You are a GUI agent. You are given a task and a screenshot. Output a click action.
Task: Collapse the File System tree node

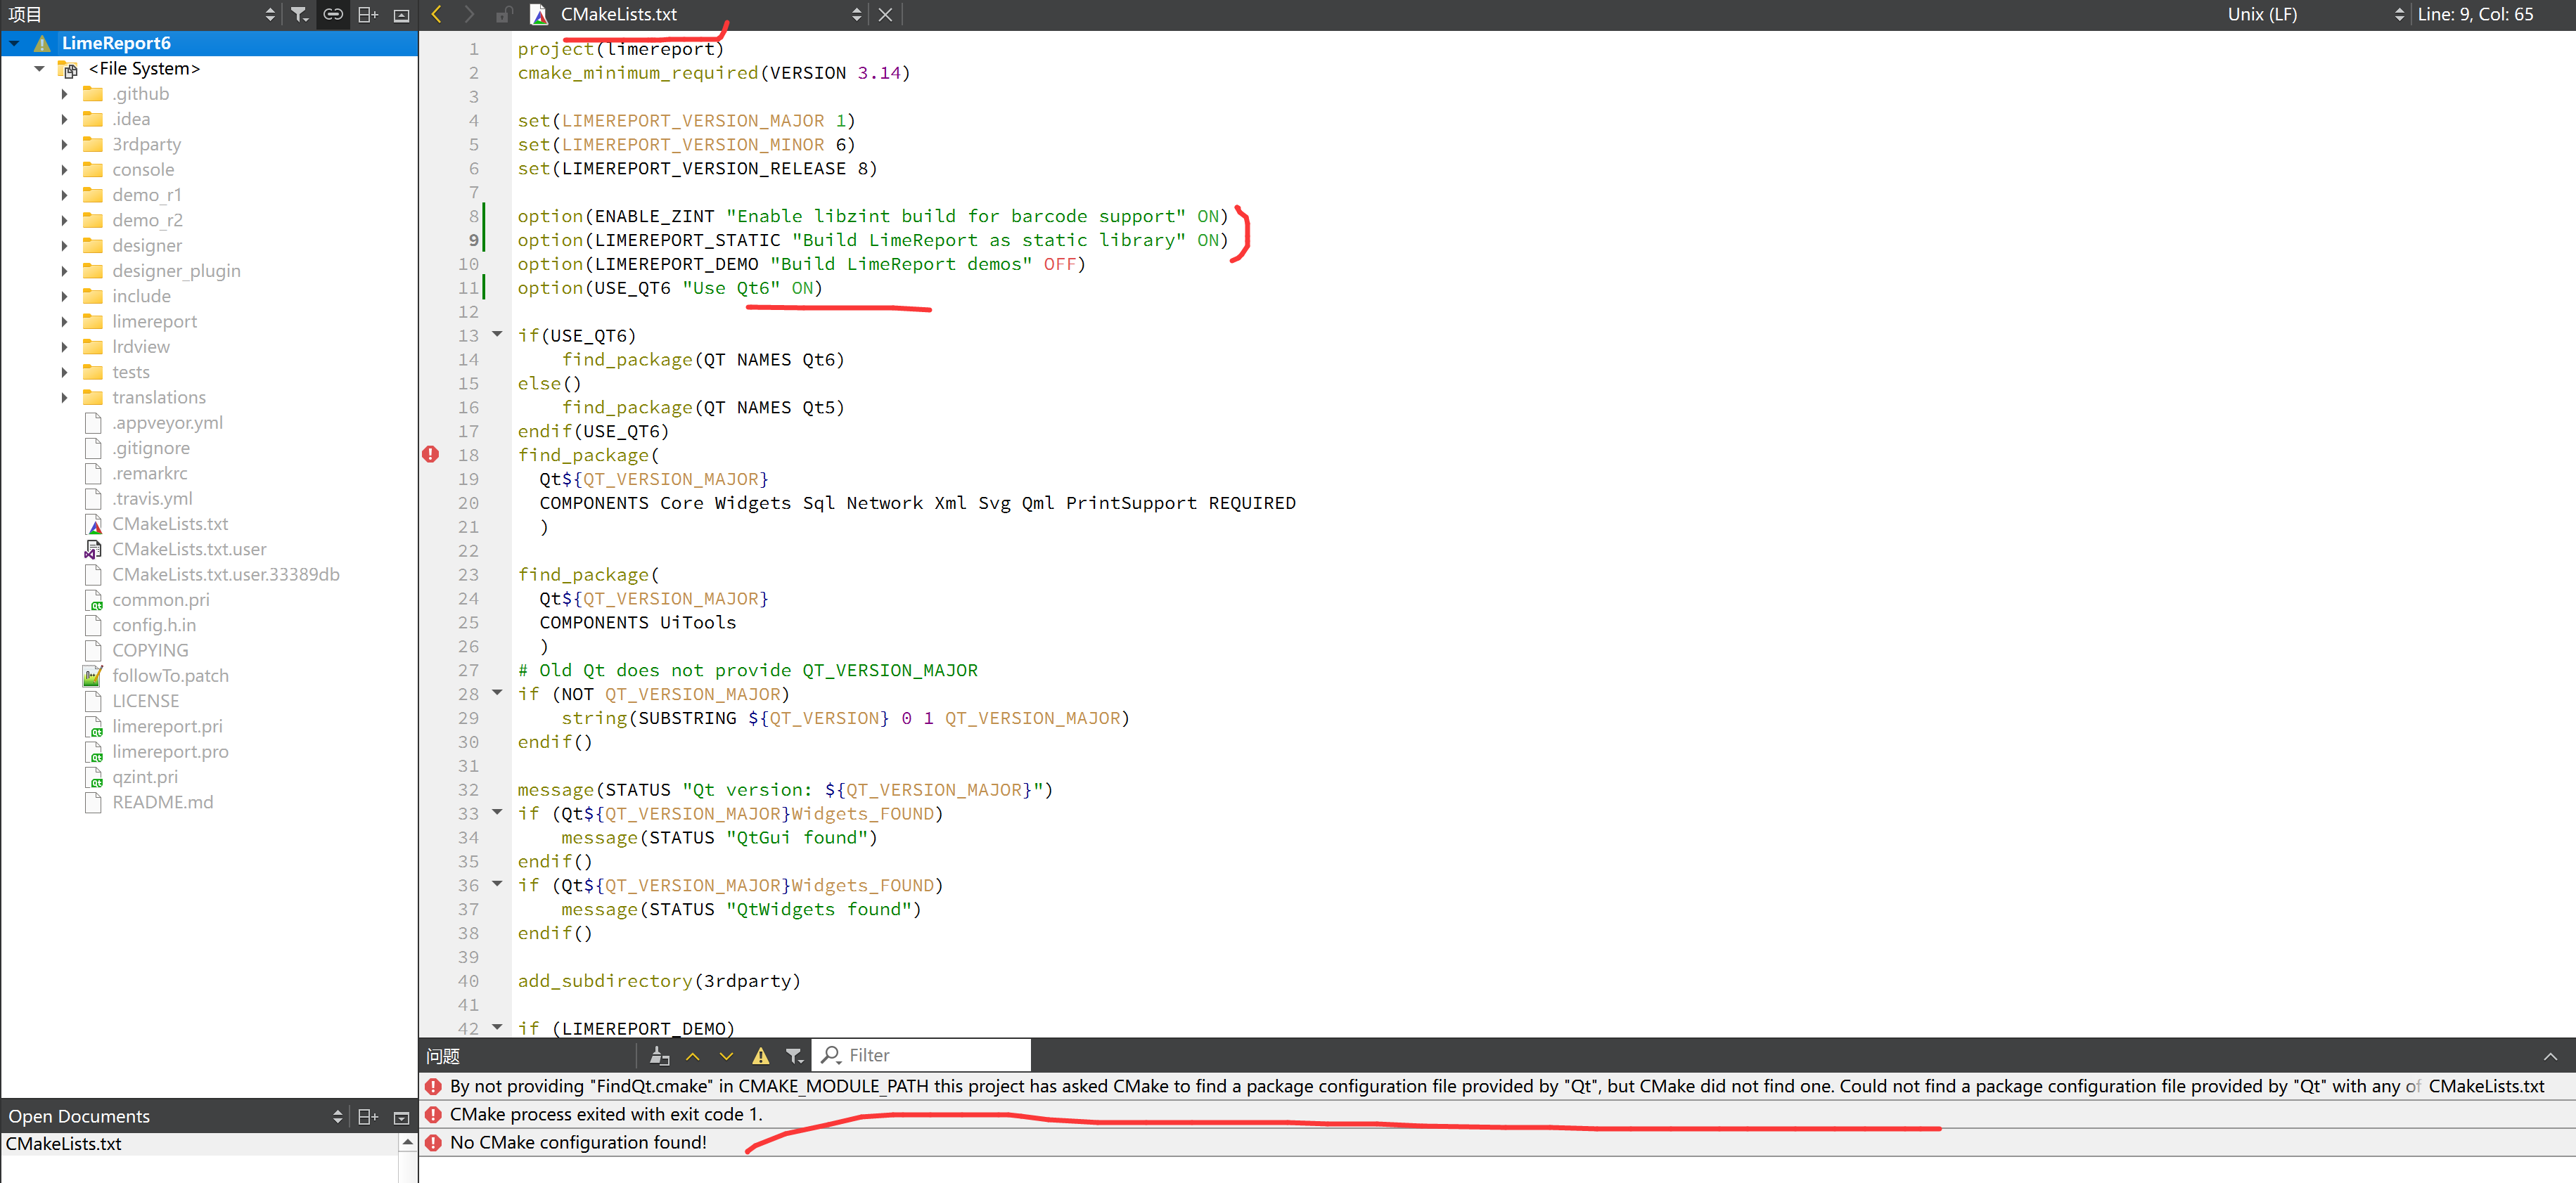40,68
